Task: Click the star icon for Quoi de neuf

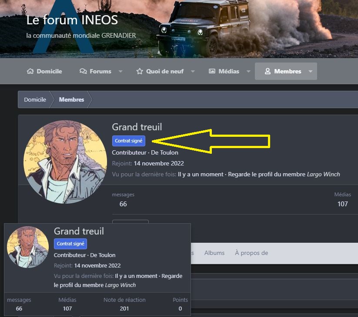Action: click(x=140, y=71)
